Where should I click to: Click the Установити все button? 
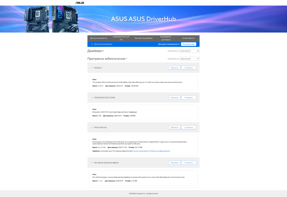189,44
